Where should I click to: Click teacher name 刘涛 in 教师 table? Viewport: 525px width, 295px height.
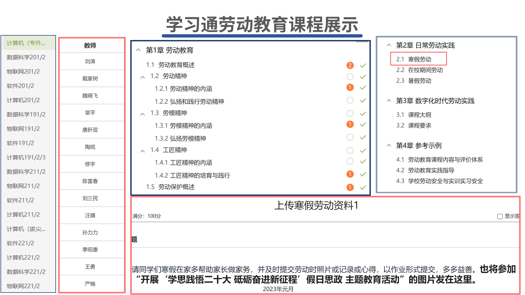tap(90, 61)
